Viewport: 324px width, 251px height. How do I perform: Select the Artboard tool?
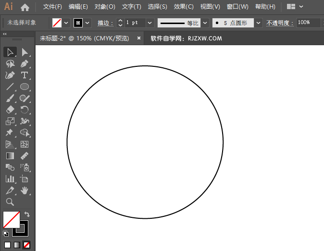[x=24, y=179]
